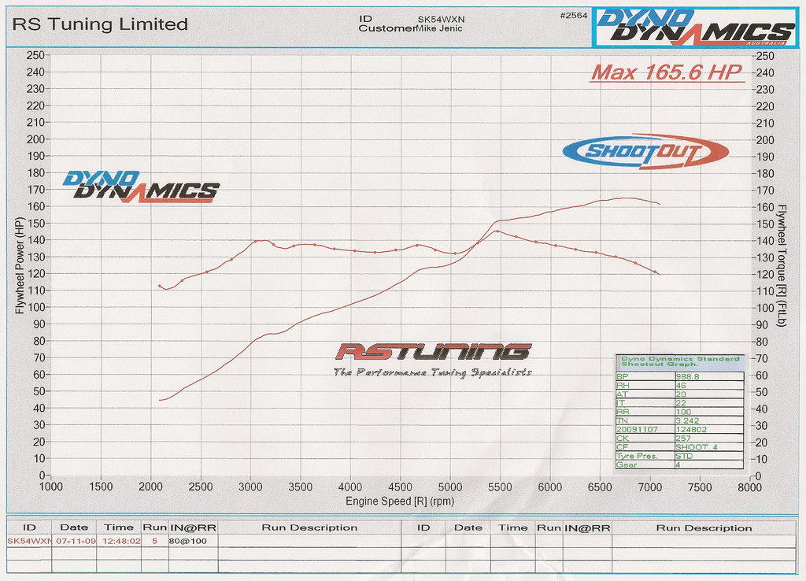
Task: Click the Dyno Dynamics watermark inside the graph
Action: (140, 187)
